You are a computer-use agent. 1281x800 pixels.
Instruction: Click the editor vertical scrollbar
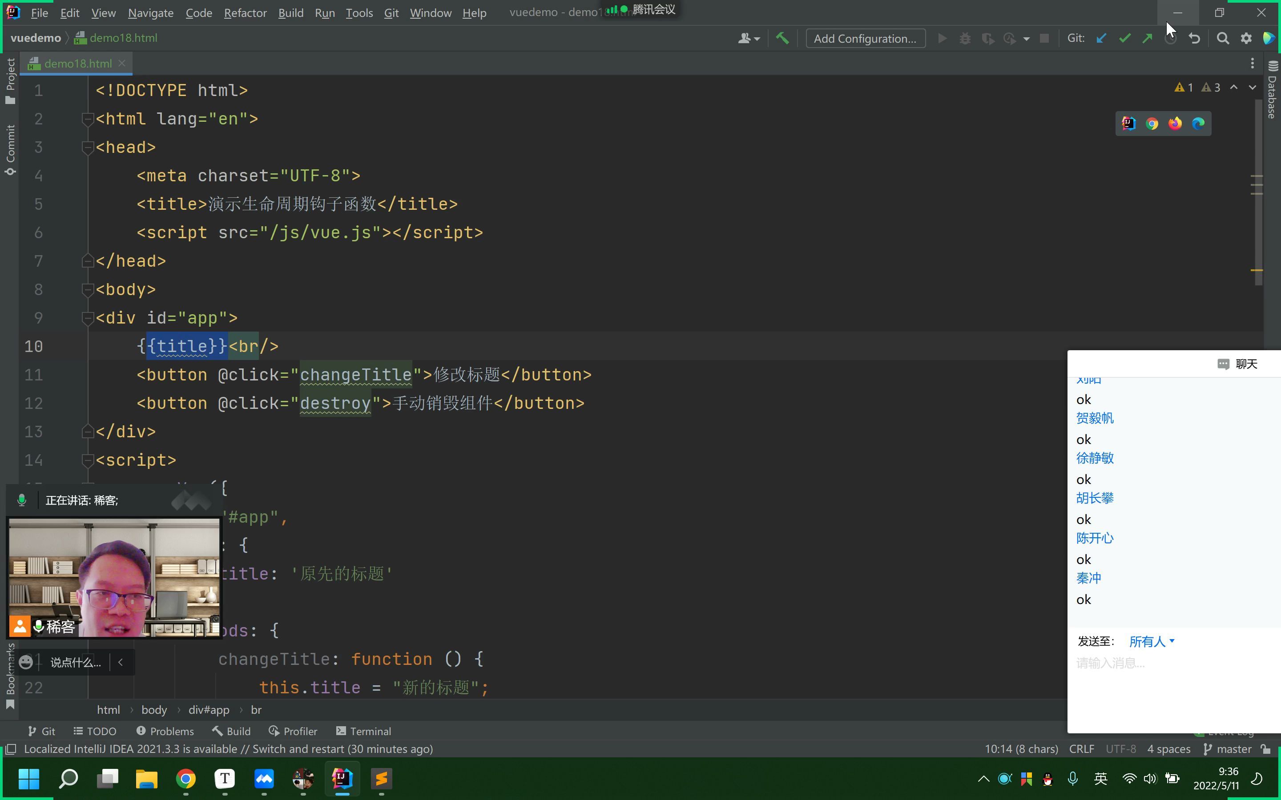[x=1258, y=192]
